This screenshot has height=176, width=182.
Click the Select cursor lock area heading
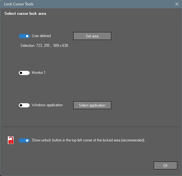click(25, 14)
